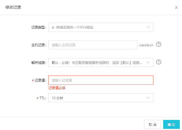Image resolution: width=182 pixels, height=130 pixels.
Task: Confirm with the 确定 button
Action: click(171, 124)
